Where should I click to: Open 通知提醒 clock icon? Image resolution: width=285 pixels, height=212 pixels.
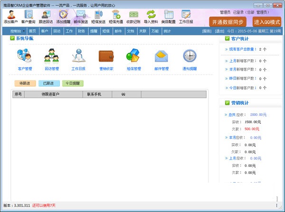190,59
